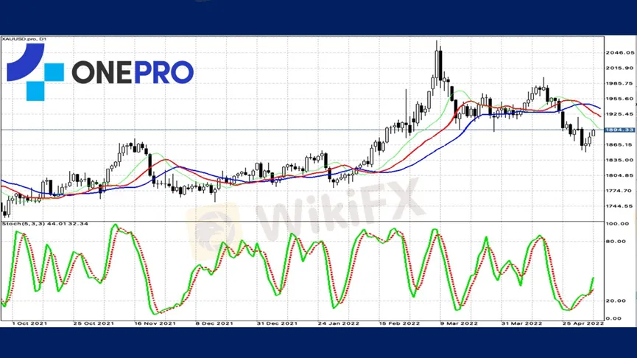Click the 2046.05 price axis label
This screenshot has height=358, width=637.
(618, 53)
